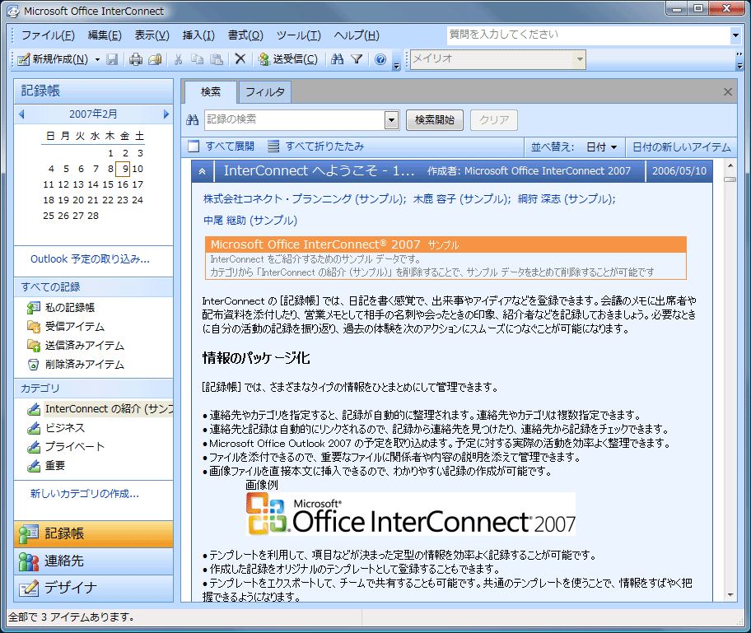This screenshot has width=751, height=633.
Task: Open the dropdown arrow beside 新規作成
Action: pyautogui.click(x=97, y=59)
